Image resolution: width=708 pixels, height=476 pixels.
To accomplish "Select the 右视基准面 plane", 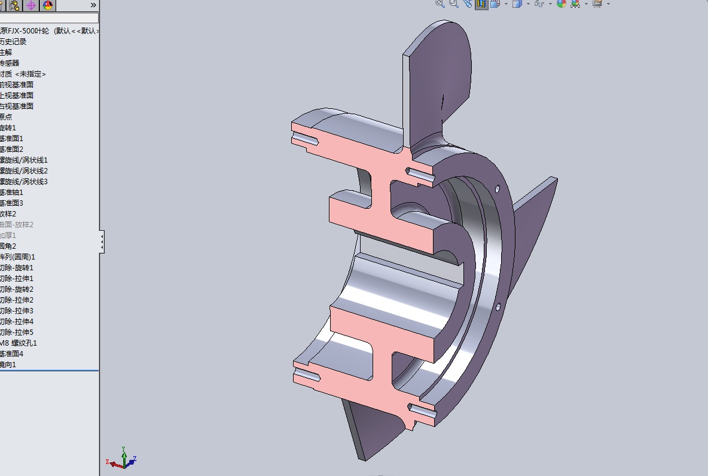I will (x=17, y=106).
